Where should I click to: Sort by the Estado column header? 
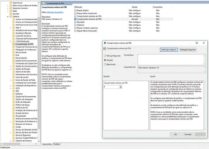[135, 7]
